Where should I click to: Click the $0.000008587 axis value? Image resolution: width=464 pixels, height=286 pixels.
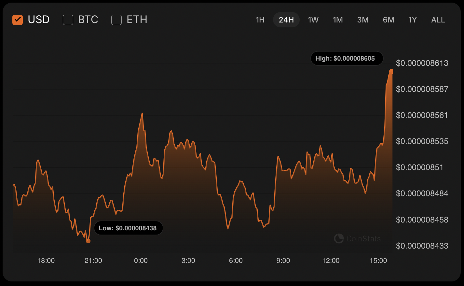(x=422, y=89)
